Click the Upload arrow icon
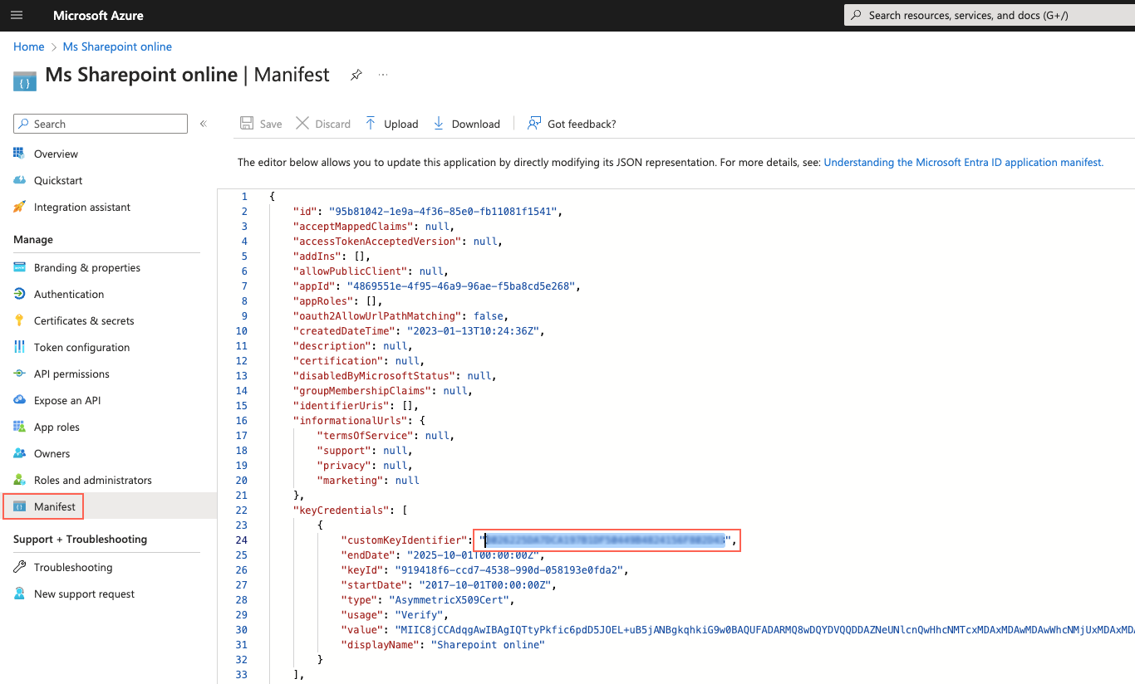 [x=371, y=124]
